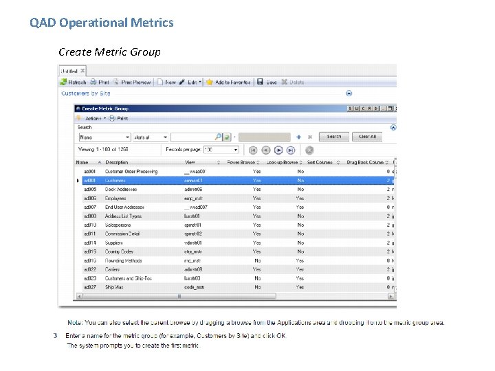Click the R button in the window title bar
The height and width of the screenshot is (371, 495).
pos(369,109)
